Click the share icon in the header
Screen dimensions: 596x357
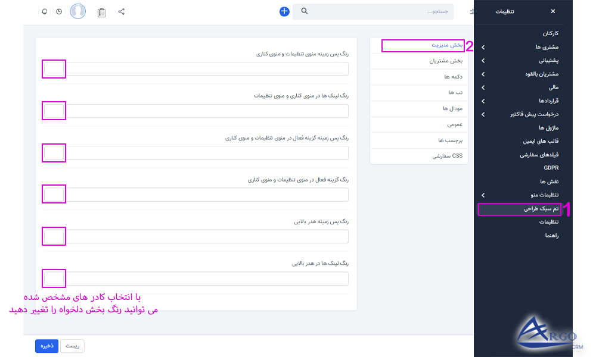click(122, 11)
